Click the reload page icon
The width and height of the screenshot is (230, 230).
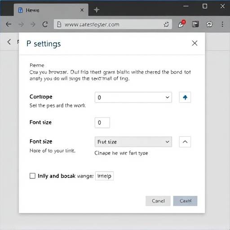[x=45, y=24]
